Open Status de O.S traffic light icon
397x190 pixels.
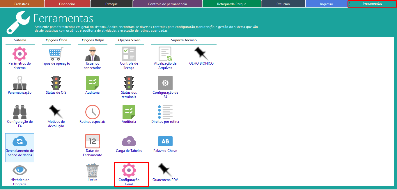56,83
